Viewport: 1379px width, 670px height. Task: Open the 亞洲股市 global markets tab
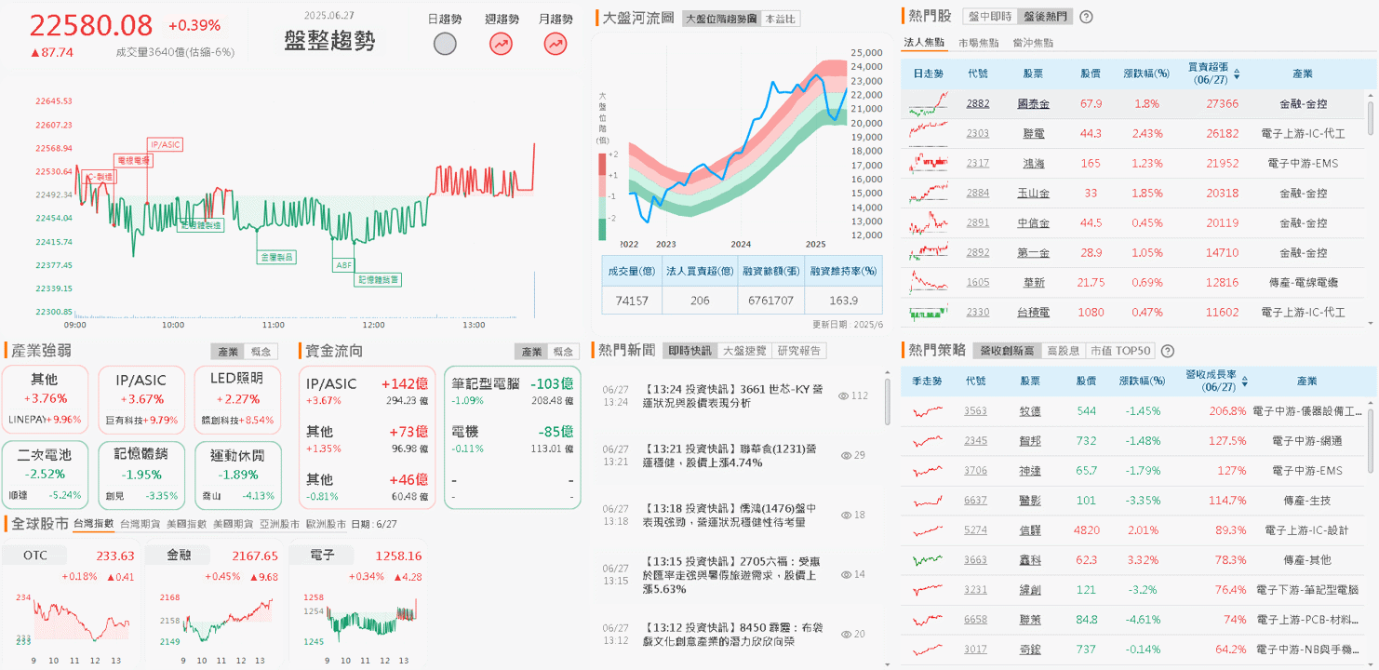click(279, 524)
